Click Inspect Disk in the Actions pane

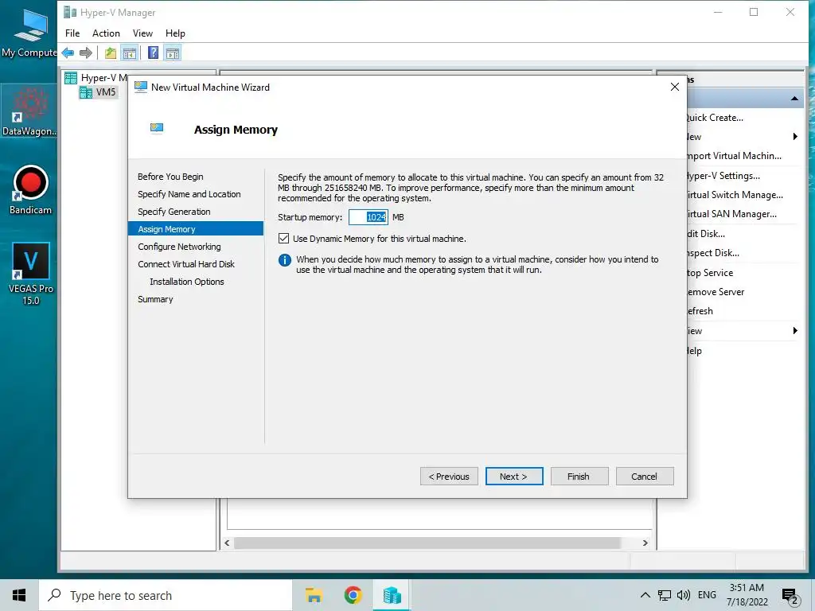(x=712, y=253)
